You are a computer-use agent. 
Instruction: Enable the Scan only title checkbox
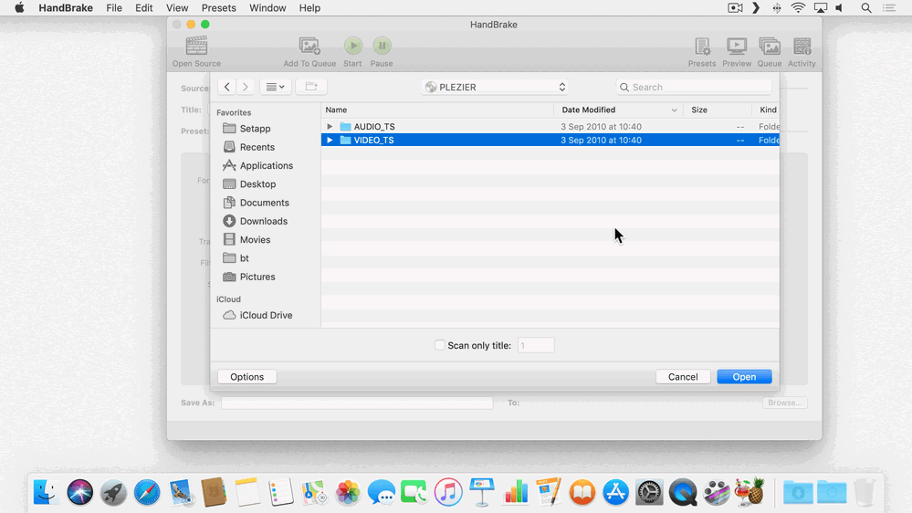440,345
